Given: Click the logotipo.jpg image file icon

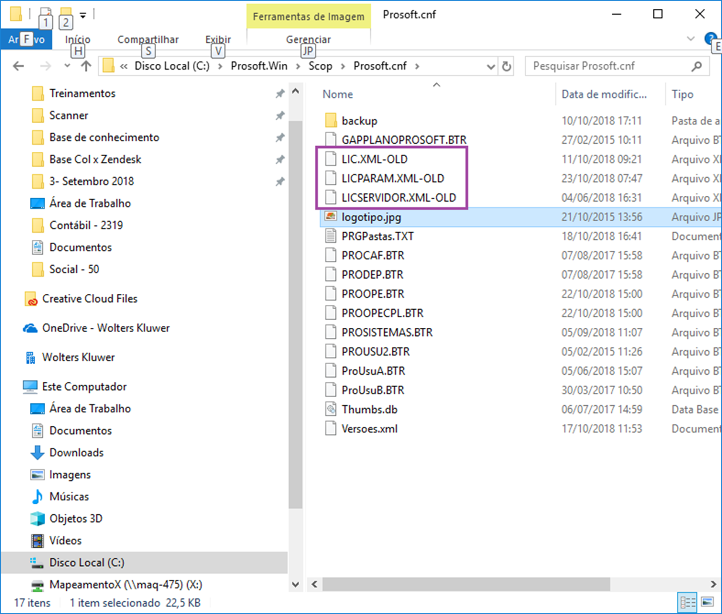Looking at the screenshot, I should 331,217.
